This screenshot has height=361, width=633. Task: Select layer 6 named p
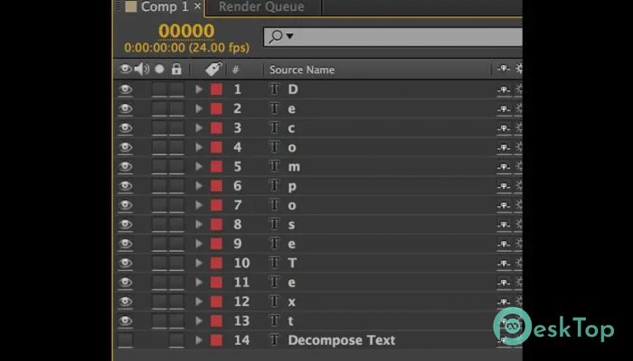(x=292, y=187)
